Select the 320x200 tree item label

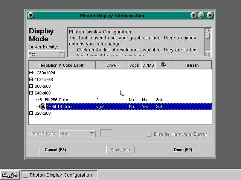pos(43,113)
